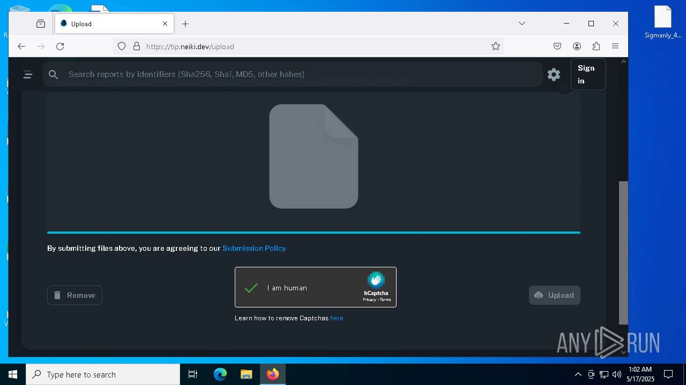Click the Firefox taskbar icon
This screenshot has width=686, height=385.
pos(273,374)
